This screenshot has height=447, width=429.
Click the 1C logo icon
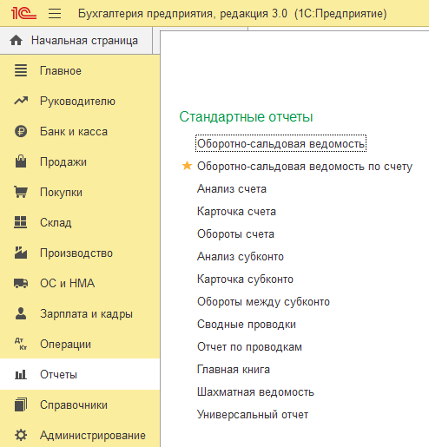23,13
